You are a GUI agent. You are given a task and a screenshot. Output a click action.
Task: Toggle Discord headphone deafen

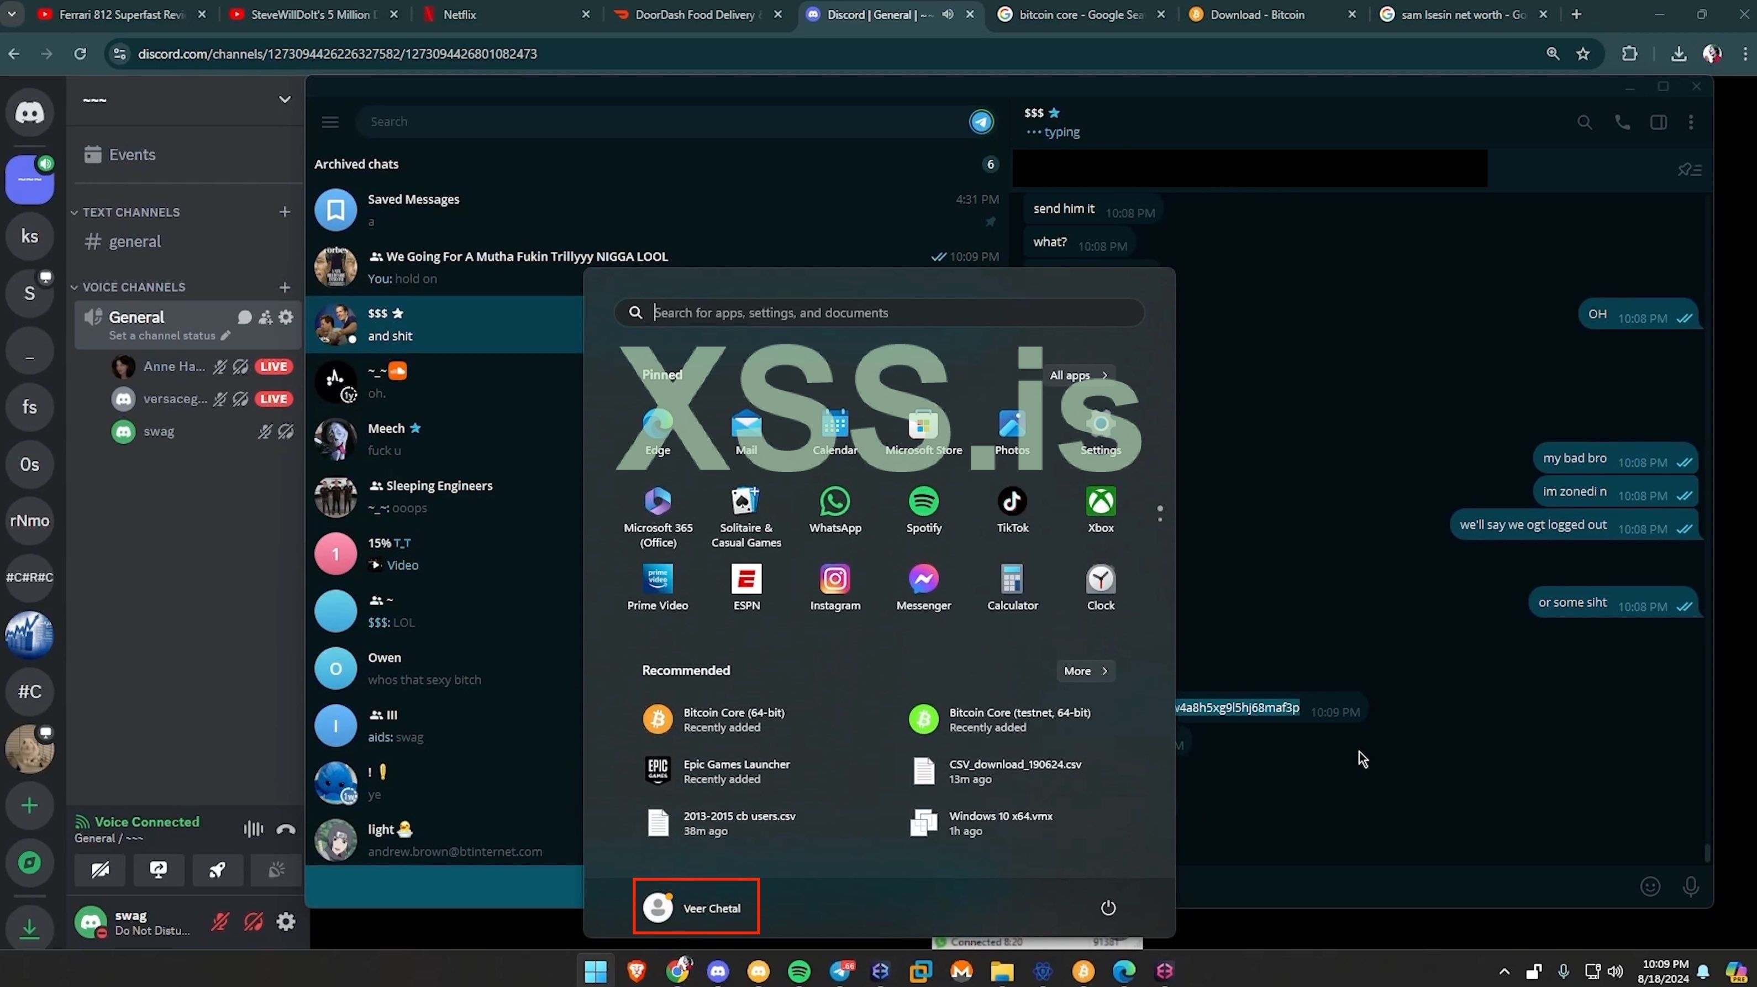point(253,922)
